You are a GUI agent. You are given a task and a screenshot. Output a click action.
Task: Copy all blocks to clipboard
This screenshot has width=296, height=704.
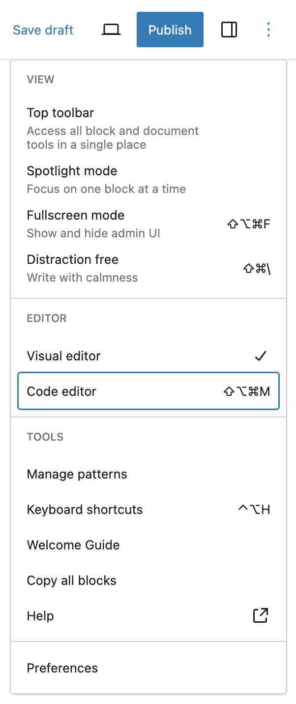pyautogui.click(x=71, y=580)
